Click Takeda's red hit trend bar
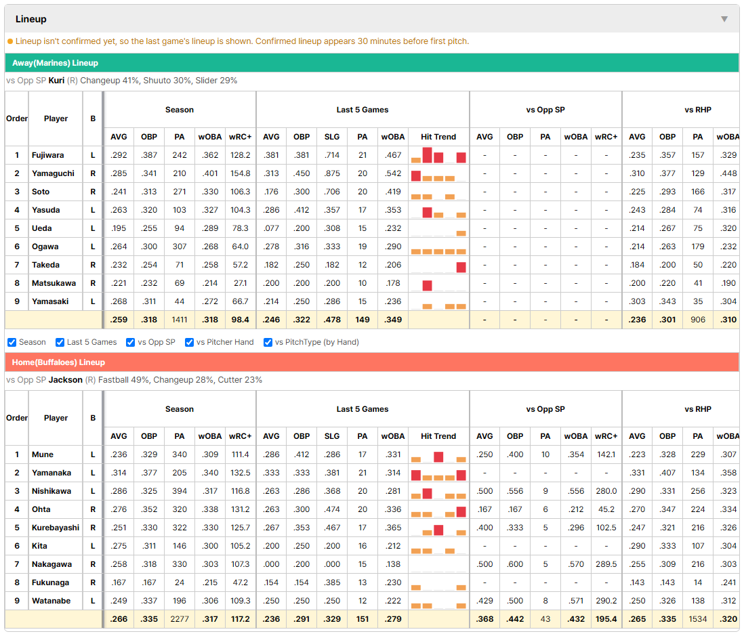Screen dimensions: 744x636 (x=461, y=267)
